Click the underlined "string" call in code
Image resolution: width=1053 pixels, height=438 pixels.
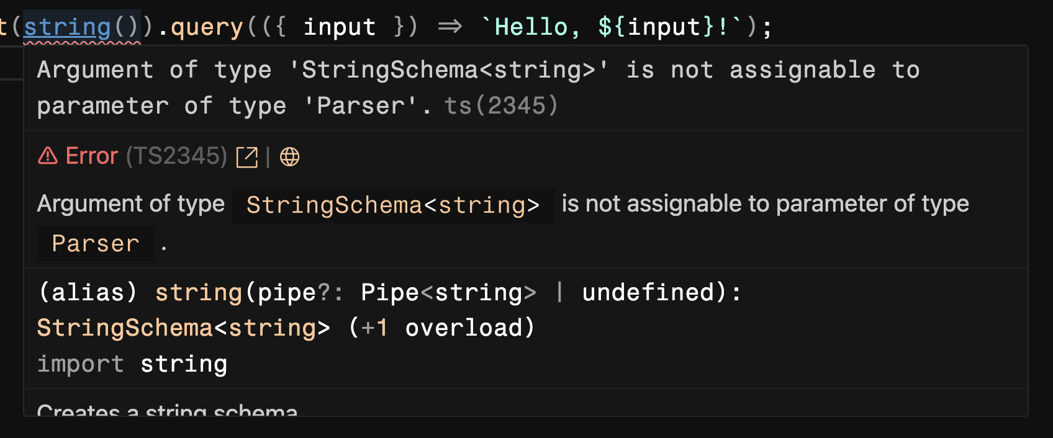pos(67,27)
